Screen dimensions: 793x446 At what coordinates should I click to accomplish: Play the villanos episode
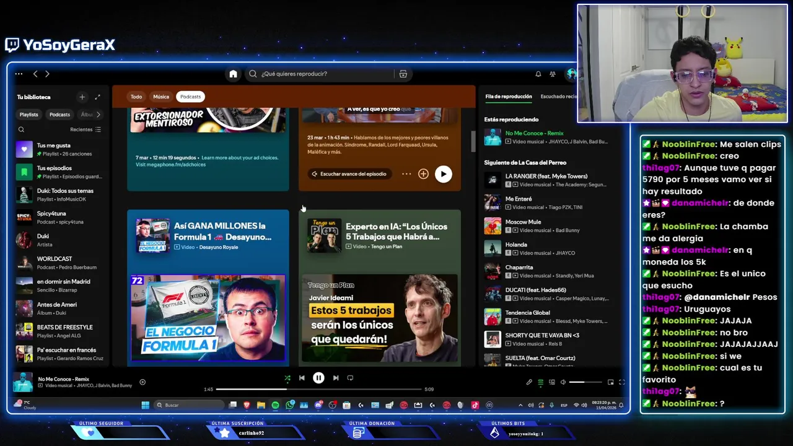[x=443, y=174]
